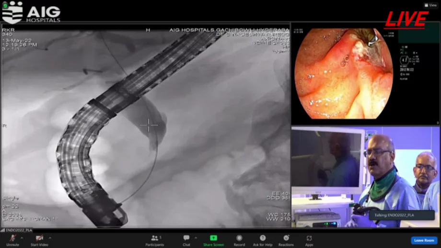The height and width of the screenshot is (248, 441).
Task: Expand chat options arrow beside Chat
Action: point(196,237)
